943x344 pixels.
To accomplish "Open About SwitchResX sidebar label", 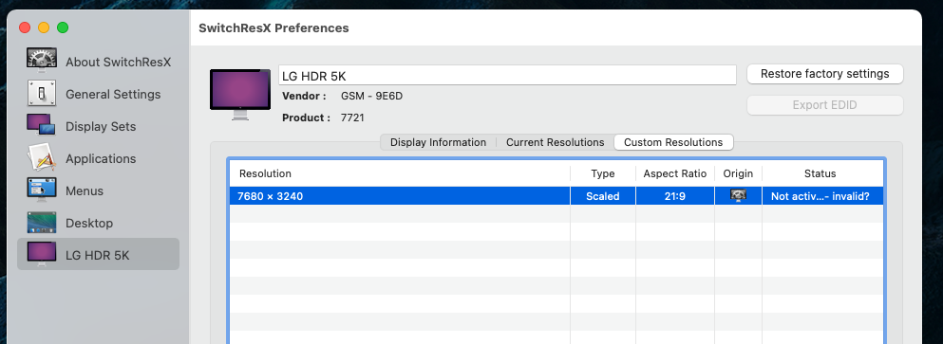I will (119, 62).
